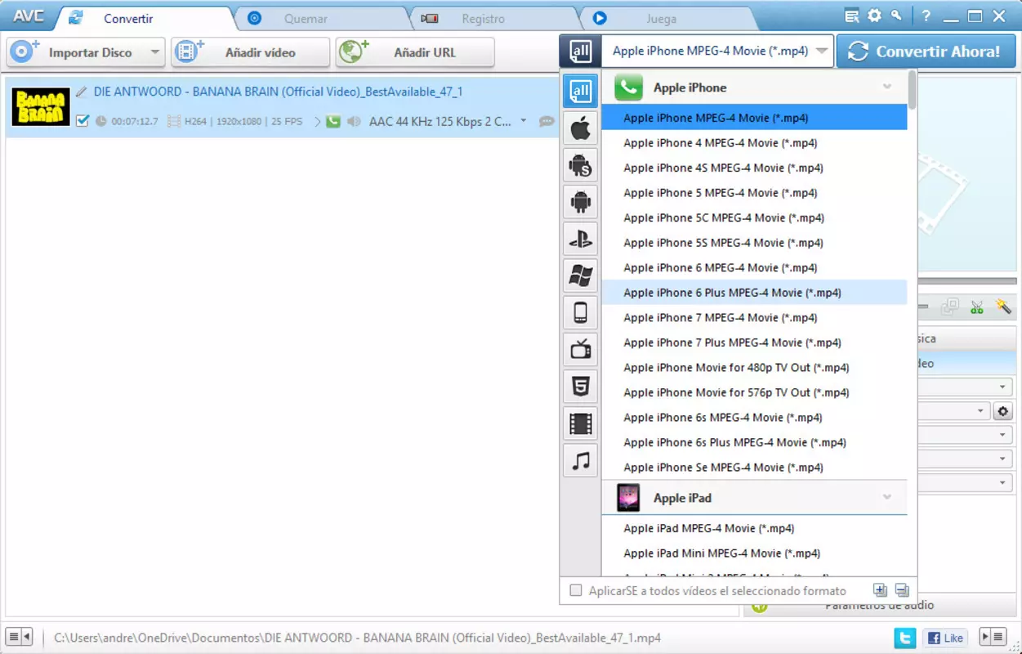Choose Apple iPhone 5C MPEG-4 Movie

pyautogui.click(x=754, y=218)
